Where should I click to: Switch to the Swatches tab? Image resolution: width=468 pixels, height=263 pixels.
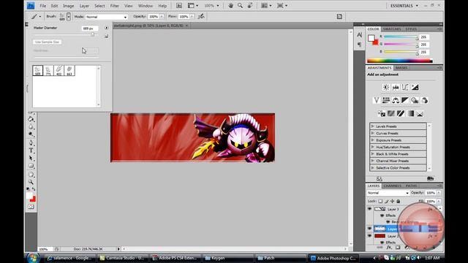(x=392, y=29)
